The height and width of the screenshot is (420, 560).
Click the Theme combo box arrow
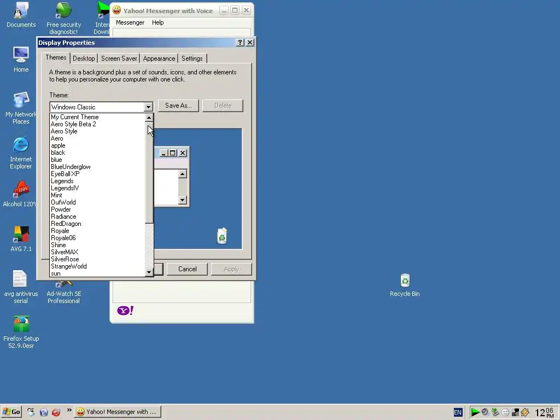click(x=148, y=107)
